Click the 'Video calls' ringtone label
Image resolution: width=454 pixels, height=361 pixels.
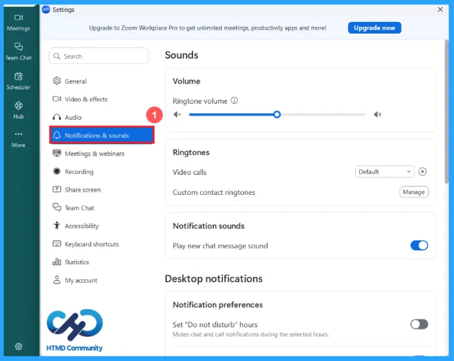pyautogui.click(x=189, y=172)
